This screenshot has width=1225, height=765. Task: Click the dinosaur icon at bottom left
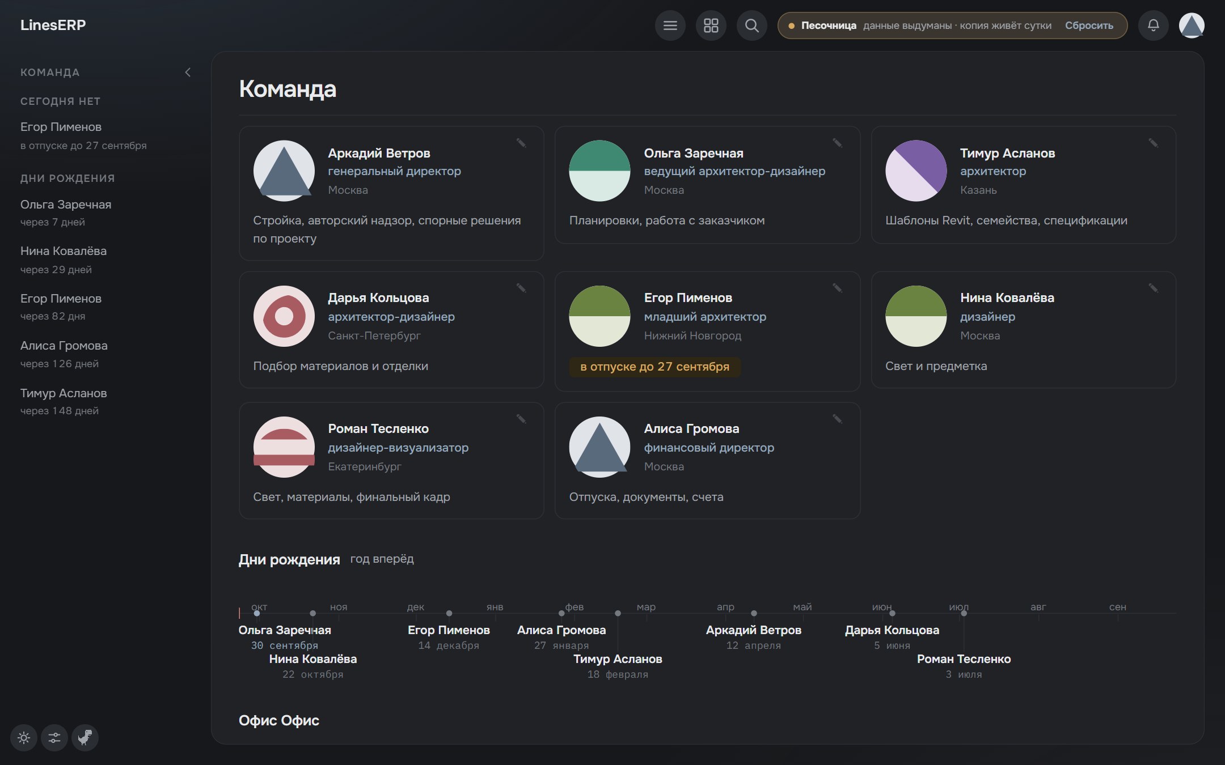(85, 738)
